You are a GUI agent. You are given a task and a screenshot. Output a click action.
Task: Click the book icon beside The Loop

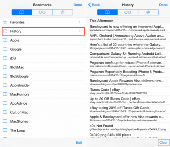(x=5, y=130)
